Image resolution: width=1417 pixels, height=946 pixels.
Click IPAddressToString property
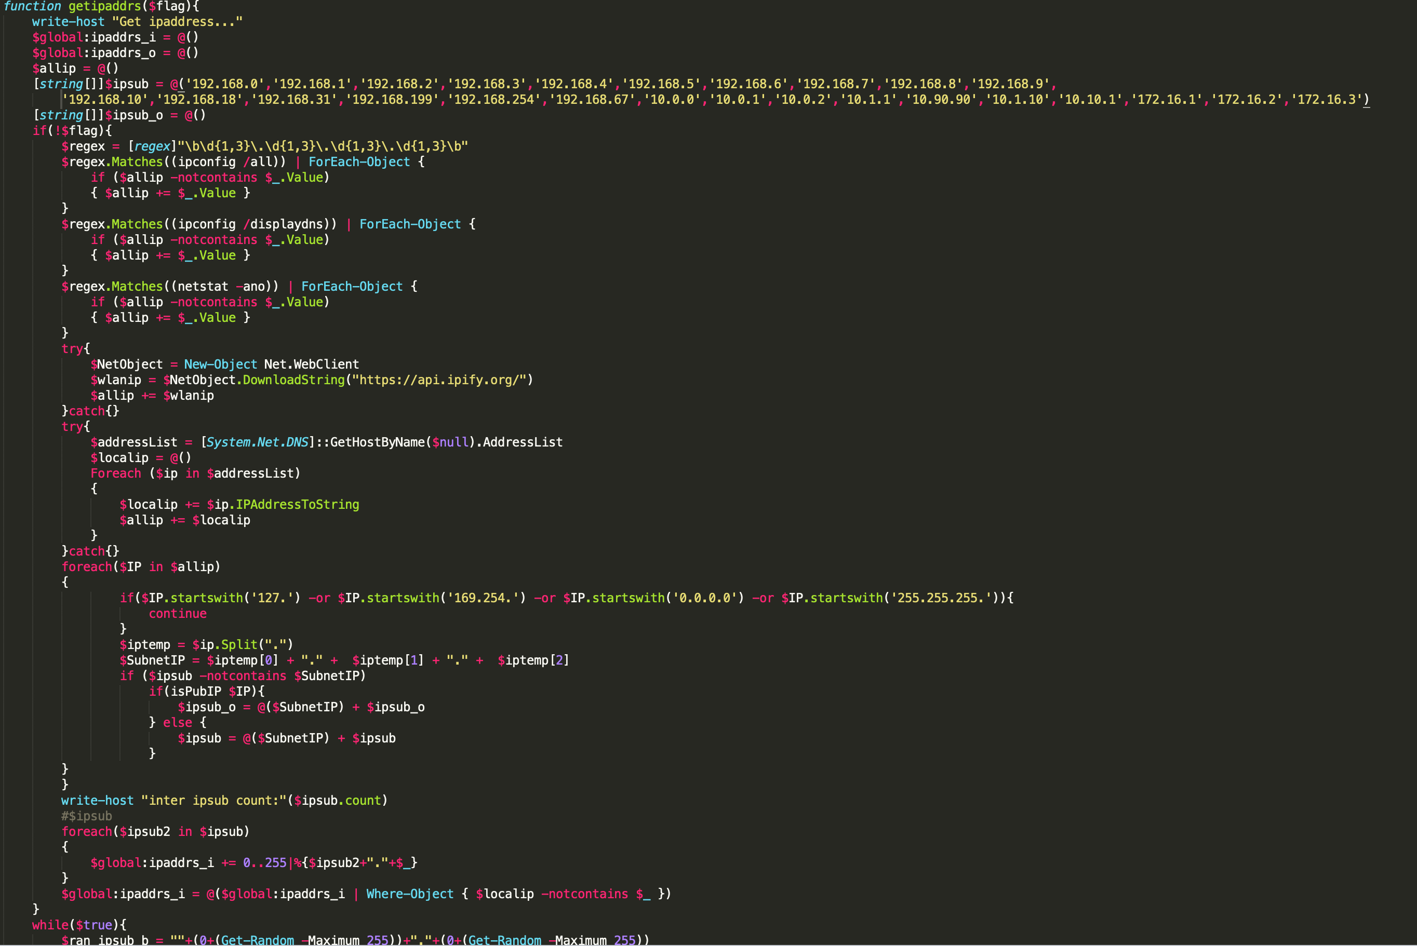(x=298, y=505)
